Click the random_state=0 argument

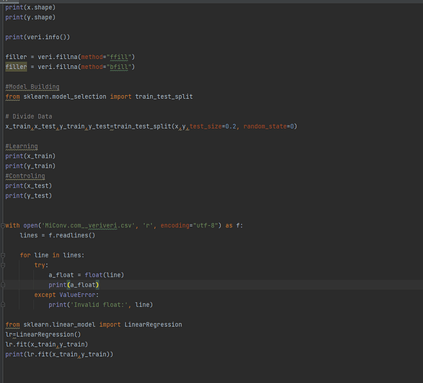coord(268,126)
